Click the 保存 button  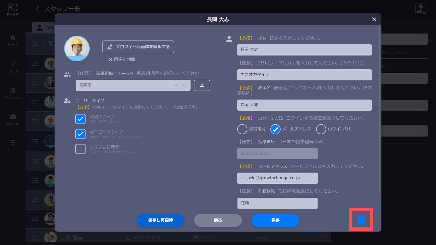275,220
